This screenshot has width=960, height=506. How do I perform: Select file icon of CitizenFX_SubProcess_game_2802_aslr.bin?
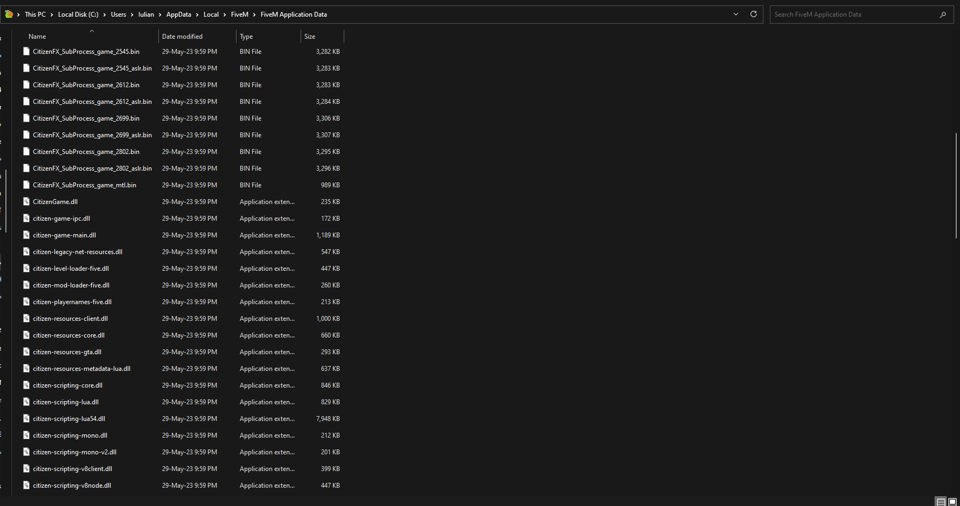coord(26,168)
